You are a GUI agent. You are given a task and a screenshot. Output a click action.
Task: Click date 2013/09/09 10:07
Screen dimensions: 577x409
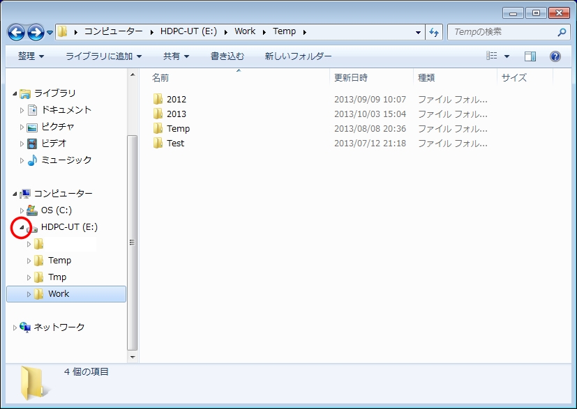[x=370, y=99]
